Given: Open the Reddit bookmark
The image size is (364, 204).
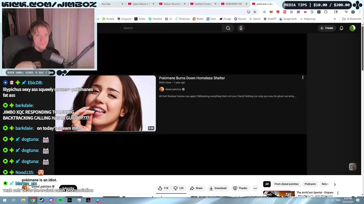Looking at the screenshot, I should click(198, 19).
